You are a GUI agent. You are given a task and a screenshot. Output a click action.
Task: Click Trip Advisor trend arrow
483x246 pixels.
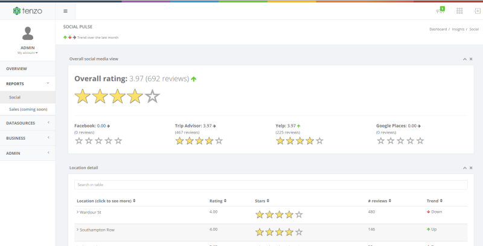point(214,126)
